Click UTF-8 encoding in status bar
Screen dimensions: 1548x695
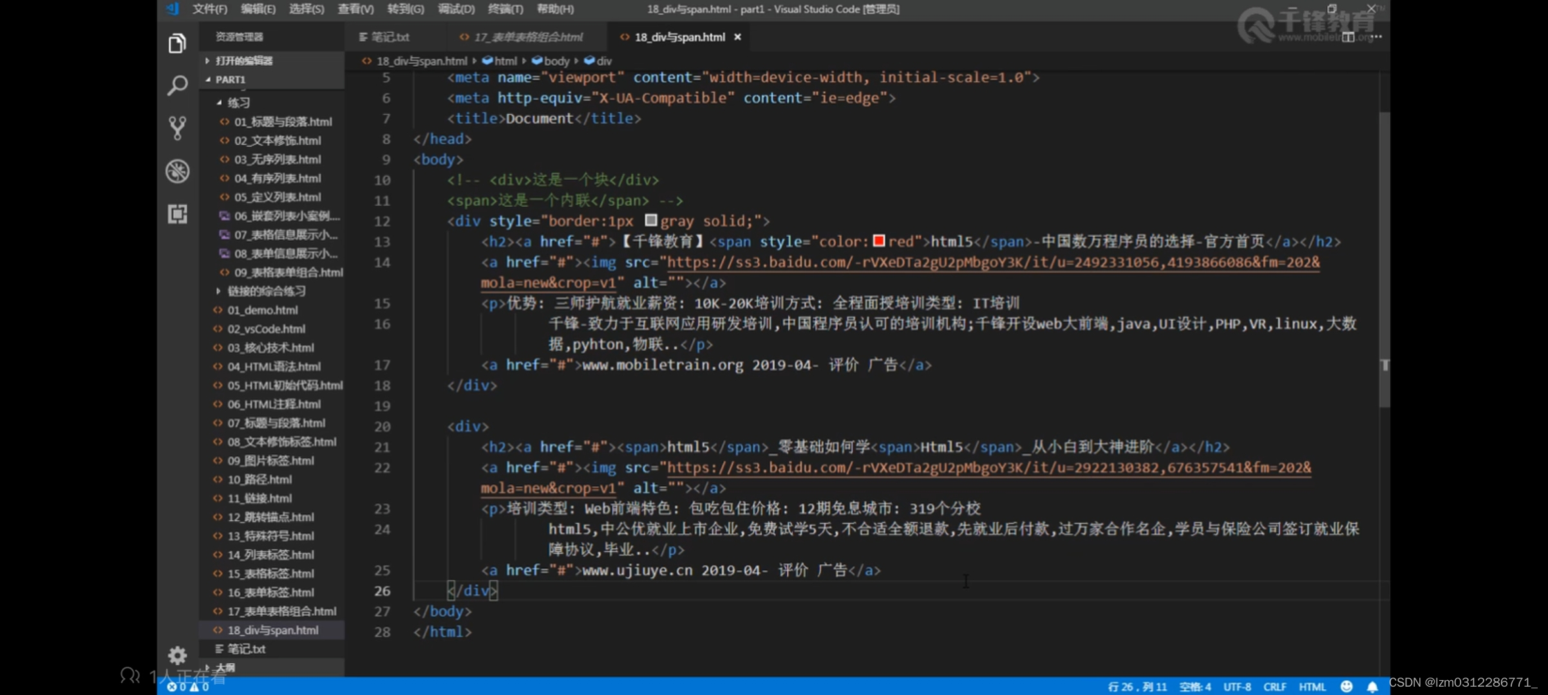[1237, 687]
